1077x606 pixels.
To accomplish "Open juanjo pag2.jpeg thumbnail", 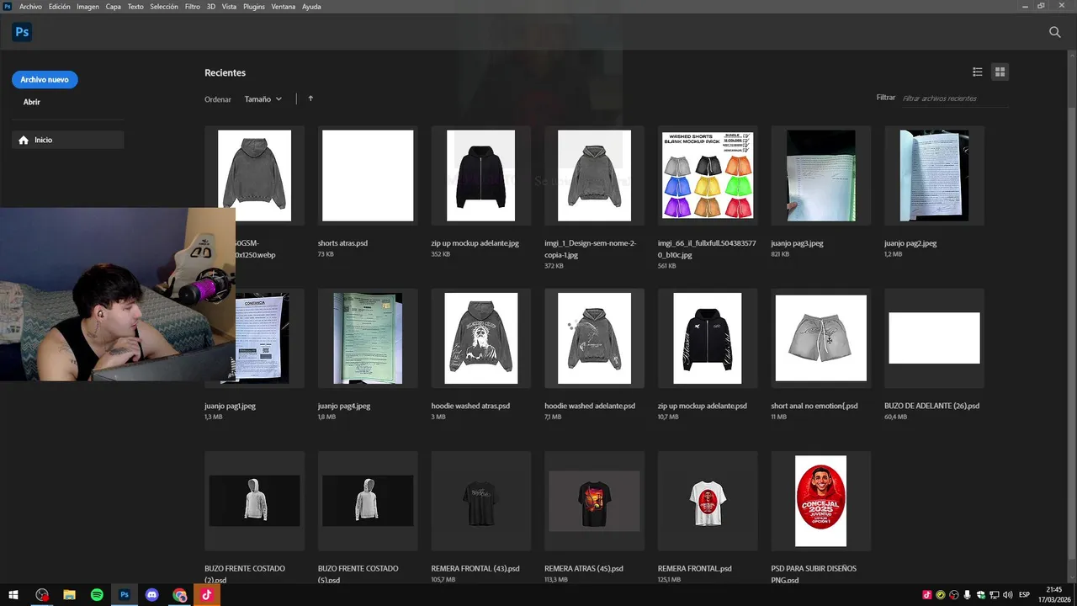I will click(x=934, y=175).
